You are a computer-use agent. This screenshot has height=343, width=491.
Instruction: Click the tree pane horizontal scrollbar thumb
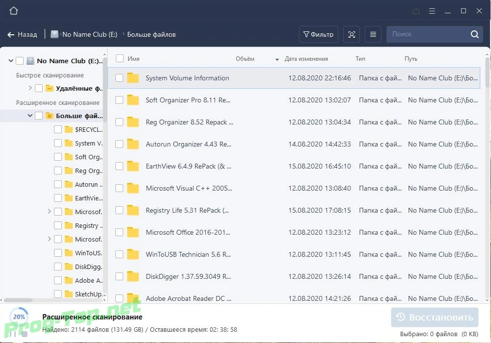click(18, 300)
